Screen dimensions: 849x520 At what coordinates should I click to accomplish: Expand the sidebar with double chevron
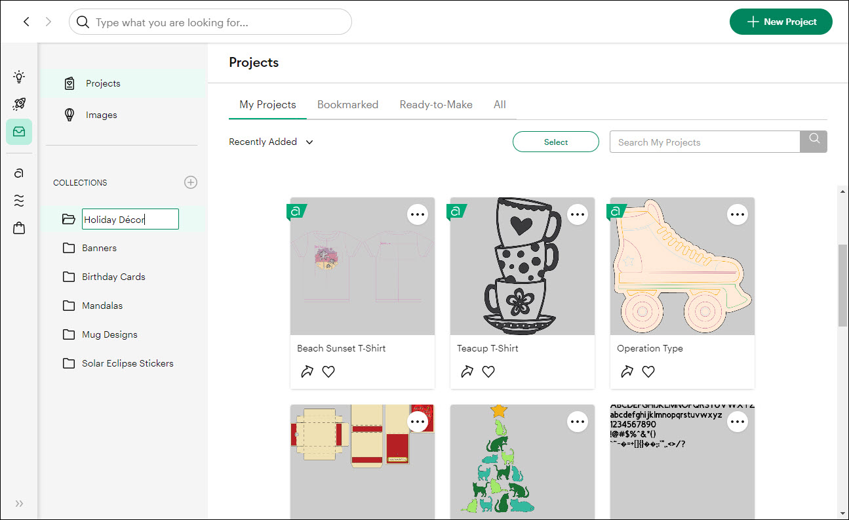click(19, 504)
